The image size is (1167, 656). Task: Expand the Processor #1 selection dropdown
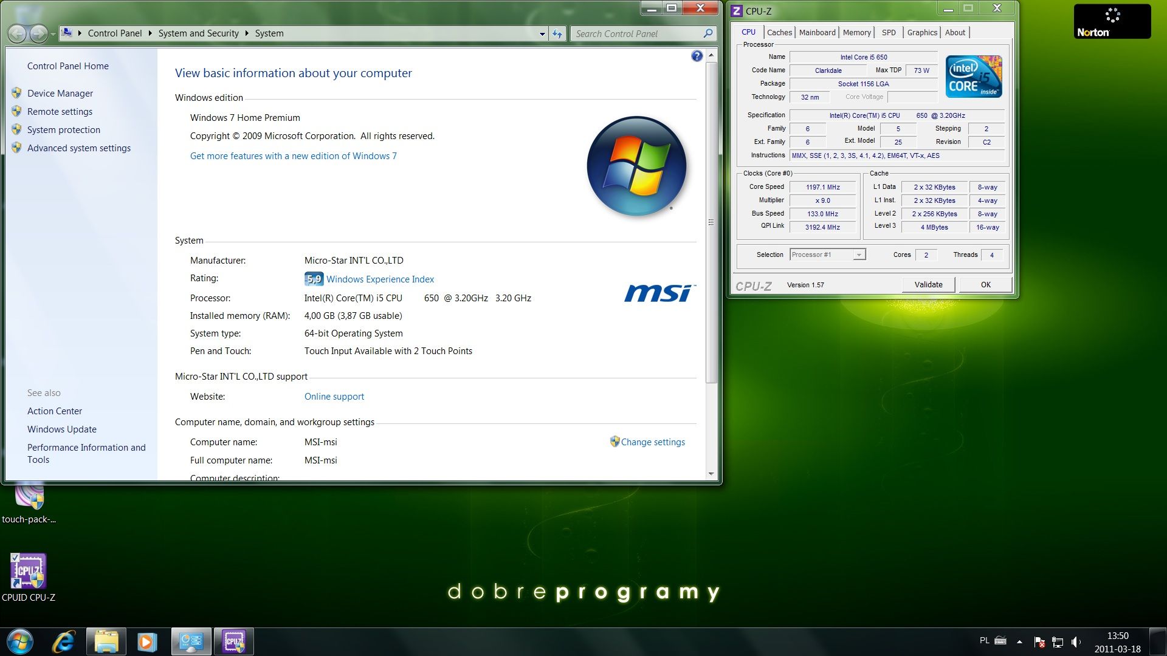click(858, 255)
